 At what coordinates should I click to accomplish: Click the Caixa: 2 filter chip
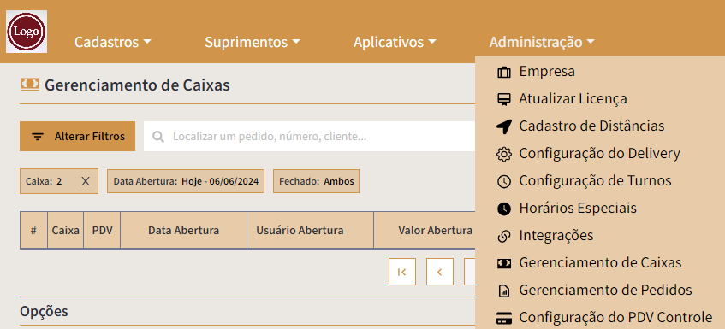click(x=59, y=181)
